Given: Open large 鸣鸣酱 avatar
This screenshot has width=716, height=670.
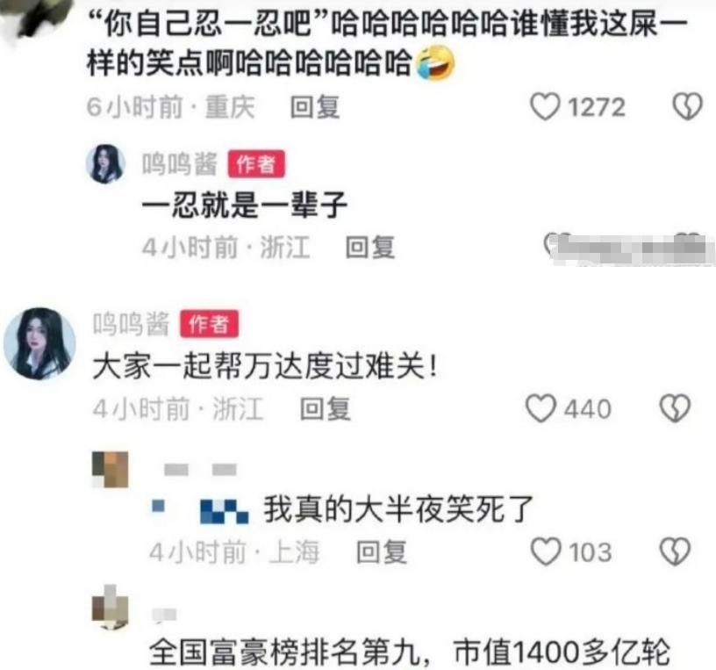Looking at the screenshot, I should pyautogui.click(x=39, y=343).
